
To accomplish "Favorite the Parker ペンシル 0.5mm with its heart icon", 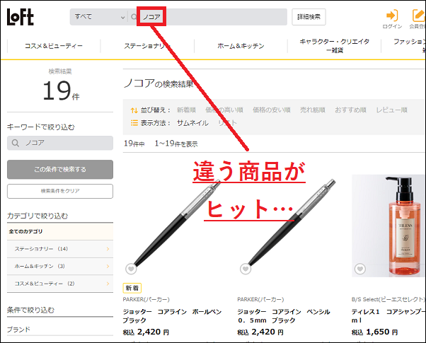I will point(245,269).
